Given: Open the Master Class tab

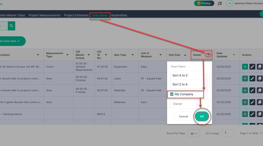Looking at the screenshot, I should point(13,15).
